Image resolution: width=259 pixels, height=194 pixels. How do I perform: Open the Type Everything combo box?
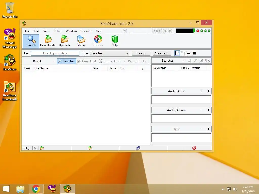click(109, 53)
